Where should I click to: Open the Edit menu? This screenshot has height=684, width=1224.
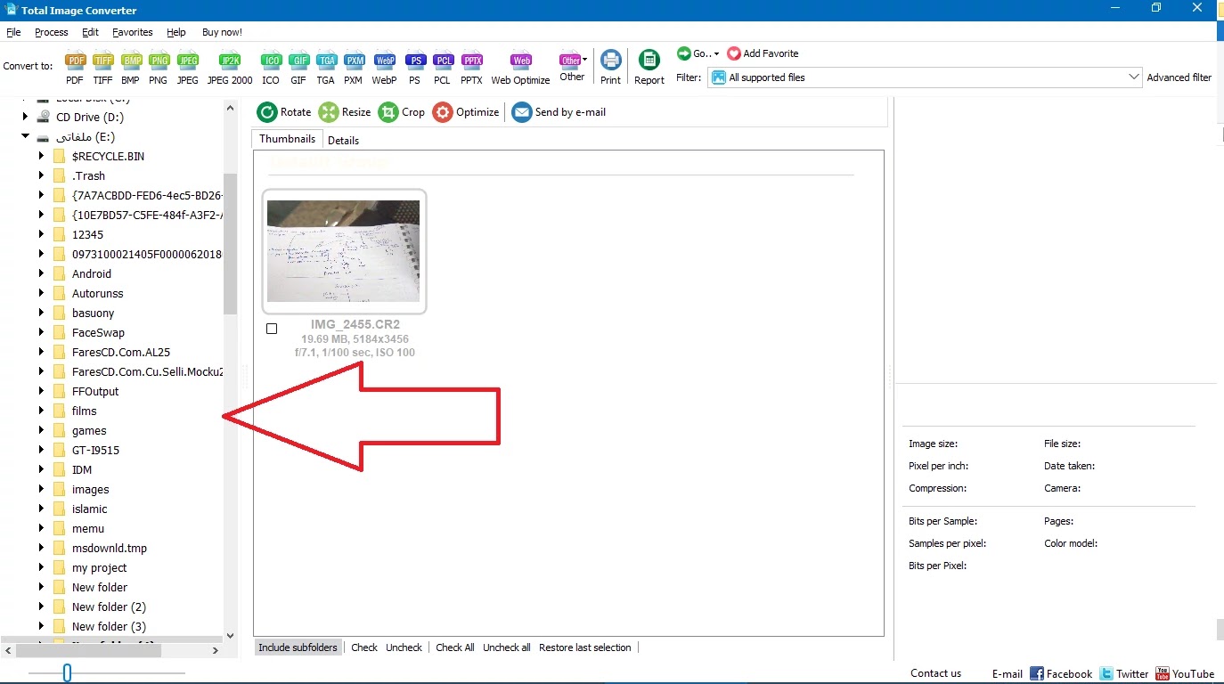(90, 32)
